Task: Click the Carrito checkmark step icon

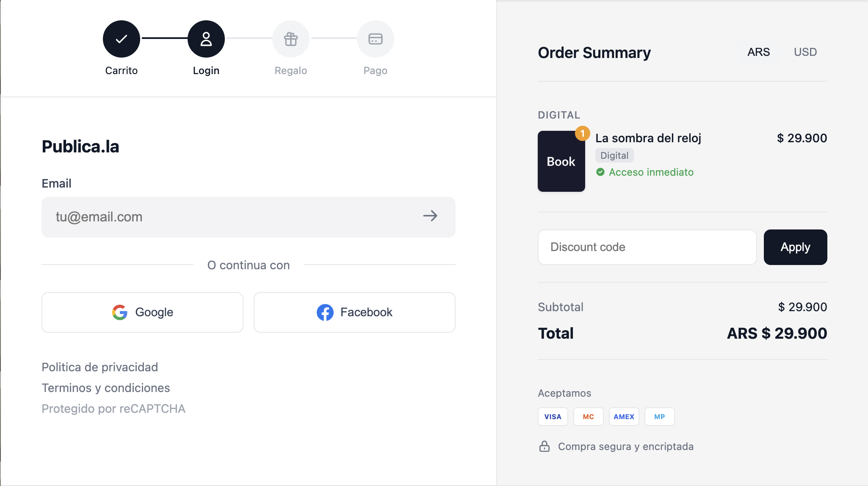Action: (122, 39)
